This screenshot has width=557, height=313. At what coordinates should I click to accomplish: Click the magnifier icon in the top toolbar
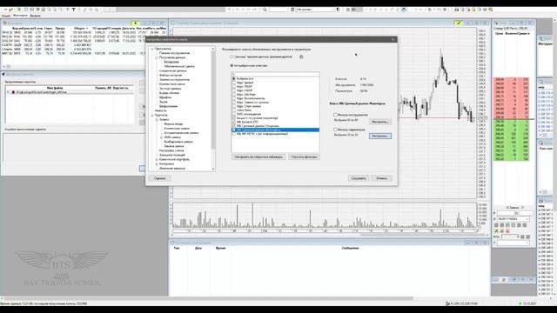(x=265, y=10)
